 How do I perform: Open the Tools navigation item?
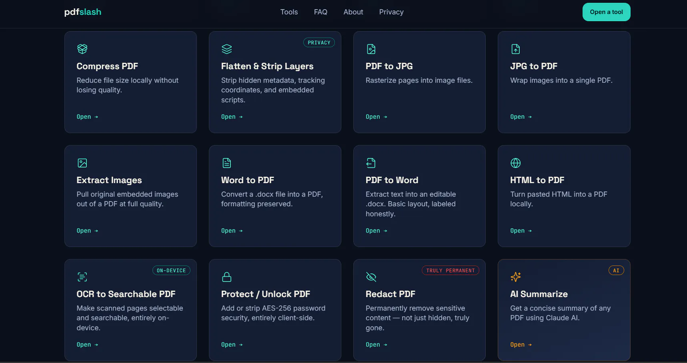tap(289, 12)
